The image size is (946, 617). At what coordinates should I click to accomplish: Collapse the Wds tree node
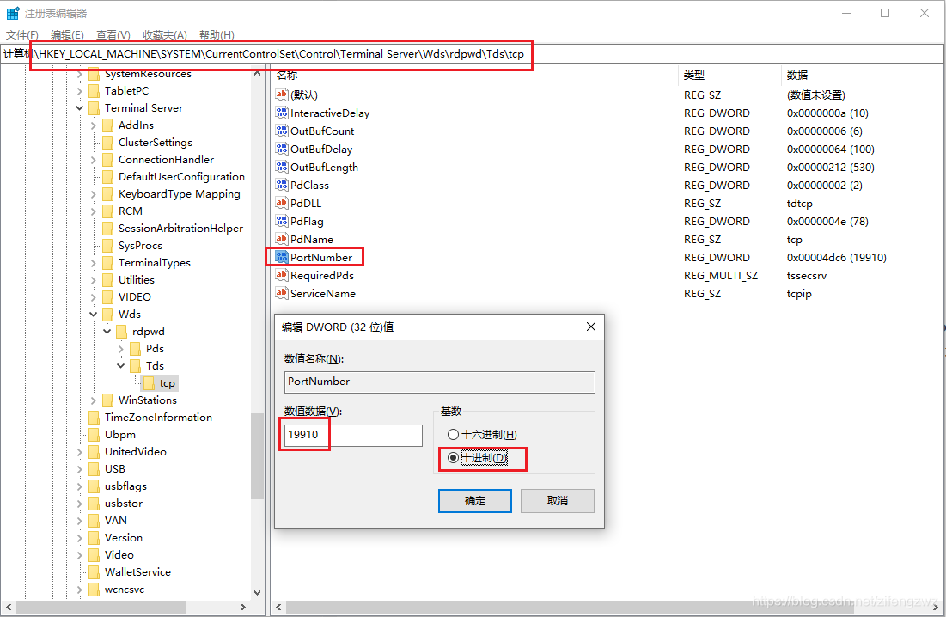click(94, 315)
